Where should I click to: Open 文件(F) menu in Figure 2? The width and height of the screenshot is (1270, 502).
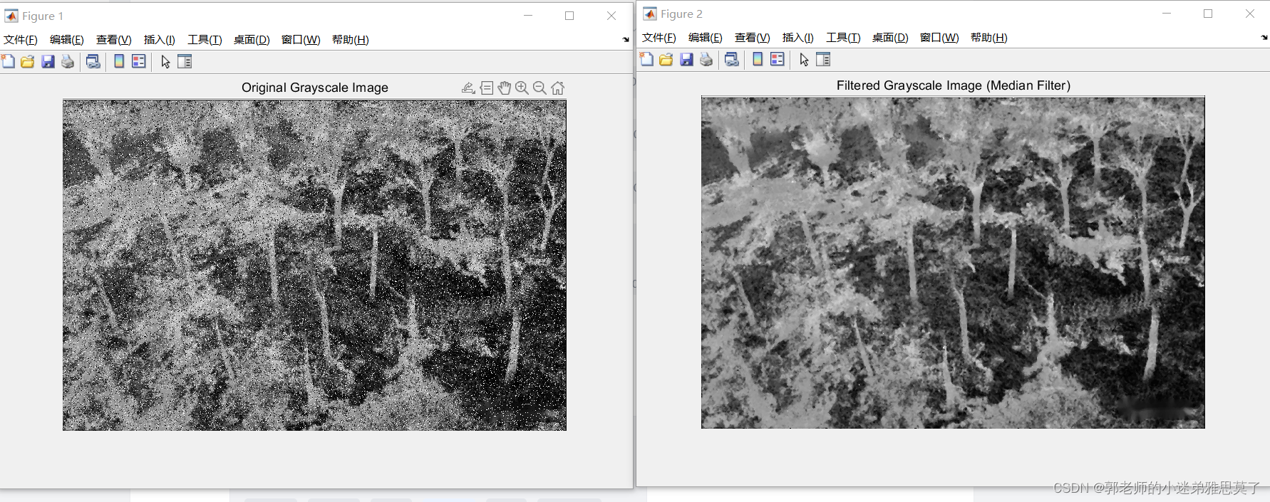(659, 38)
